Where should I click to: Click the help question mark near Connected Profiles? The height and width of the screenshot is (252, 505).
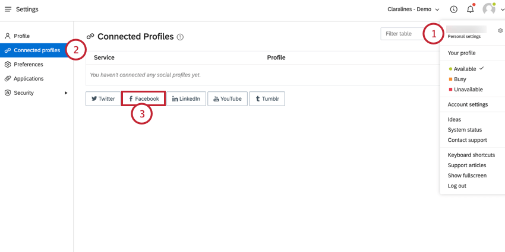click(x=181, y=37)
